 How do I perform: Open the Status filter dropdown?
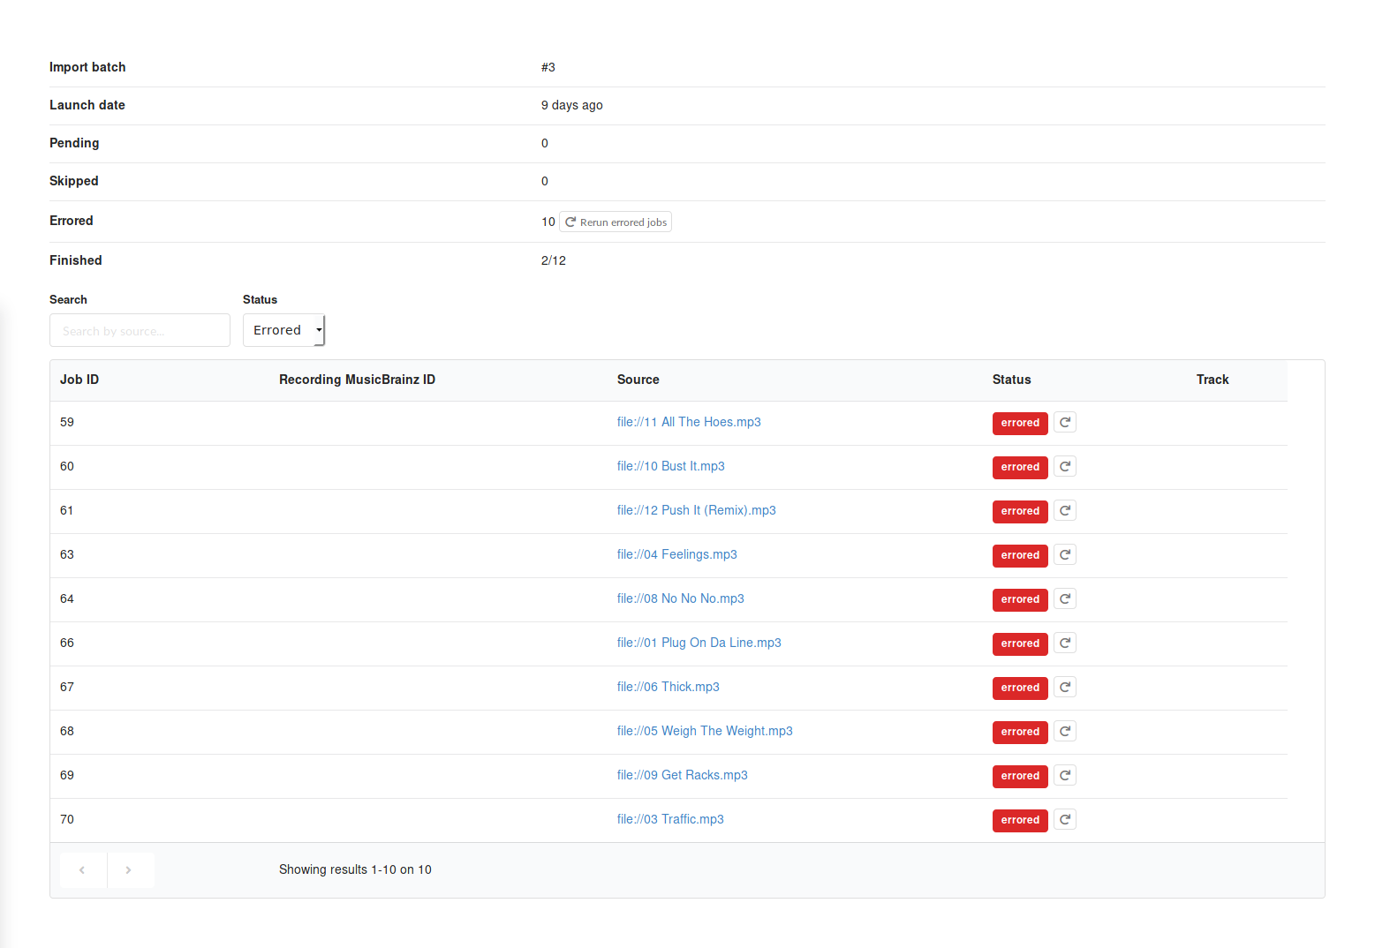tap(284, 330)
